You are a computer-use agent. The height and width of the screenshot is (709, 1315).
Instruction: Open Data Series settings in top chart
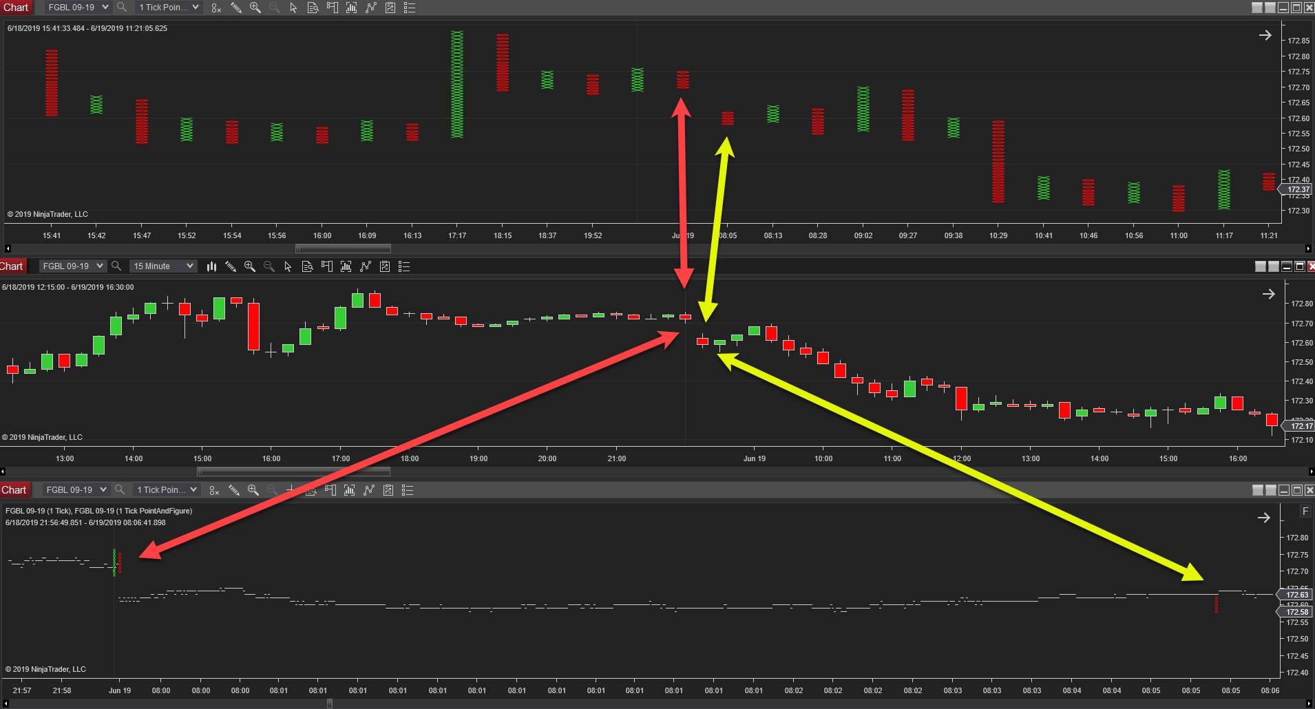351,8
